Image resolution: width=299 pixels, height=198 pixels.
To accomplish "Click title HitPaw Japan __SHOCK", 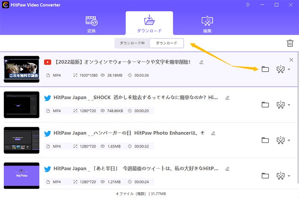I will pos(136,98).
